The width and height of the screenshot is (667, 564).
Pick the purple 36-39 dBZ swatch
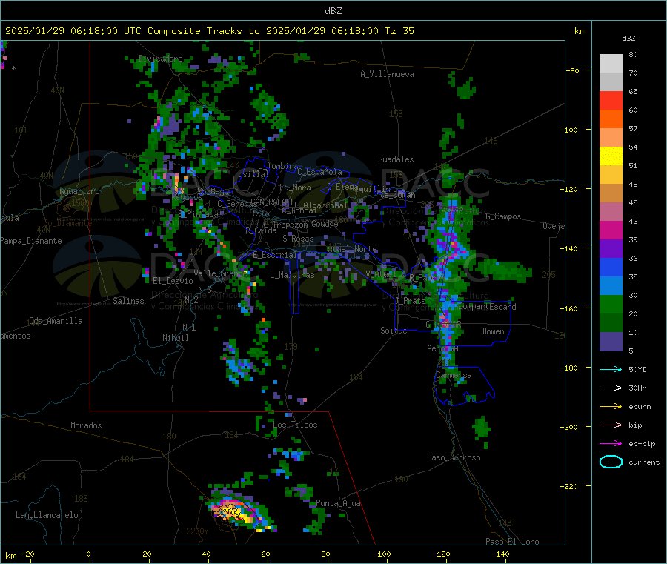pos(611,249)
